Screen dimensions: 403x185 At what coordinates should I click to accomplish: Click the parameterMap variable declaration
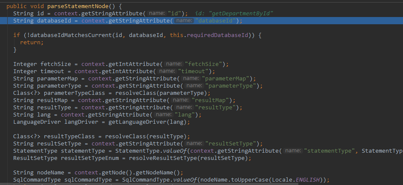pos(57,78)
